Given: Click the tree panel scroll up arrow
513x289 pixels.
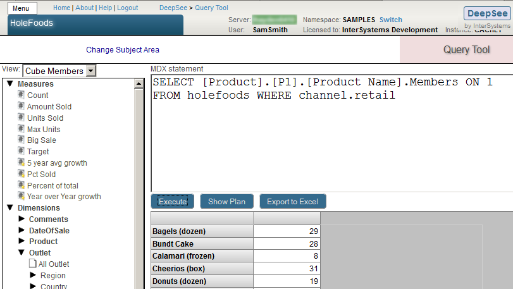Looking at the screenshot, I should [139, 84].
